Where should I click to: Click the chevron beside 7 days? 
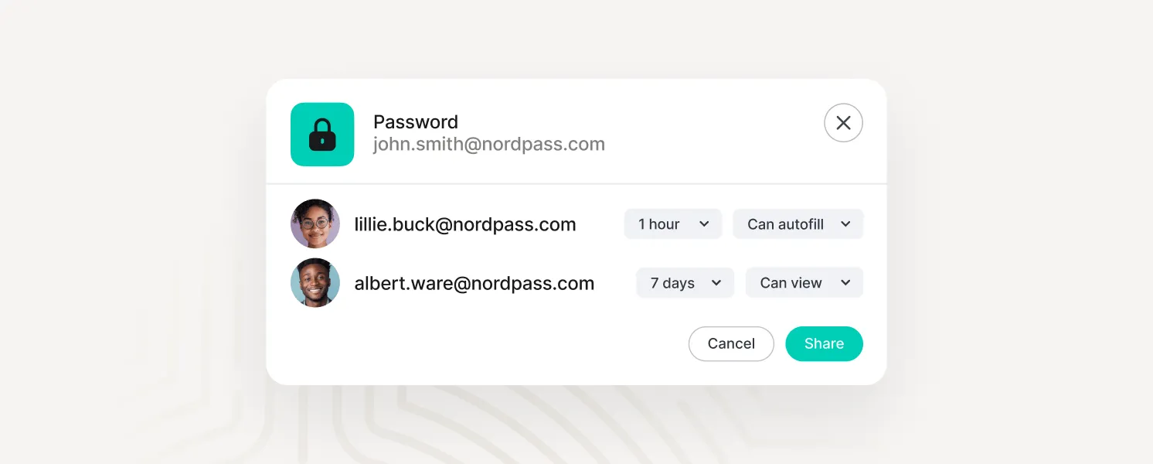[x=716, y=283]
